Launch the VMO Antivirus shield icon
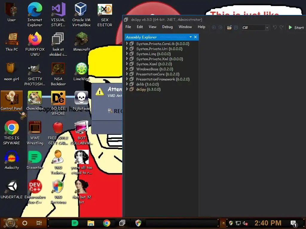306x229 pixels. point(58,192)
